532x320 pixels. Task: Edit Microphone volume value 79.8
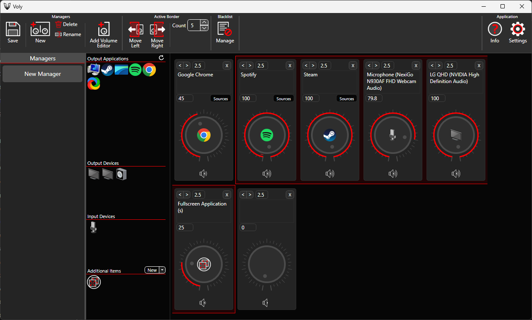pos(374,98)
